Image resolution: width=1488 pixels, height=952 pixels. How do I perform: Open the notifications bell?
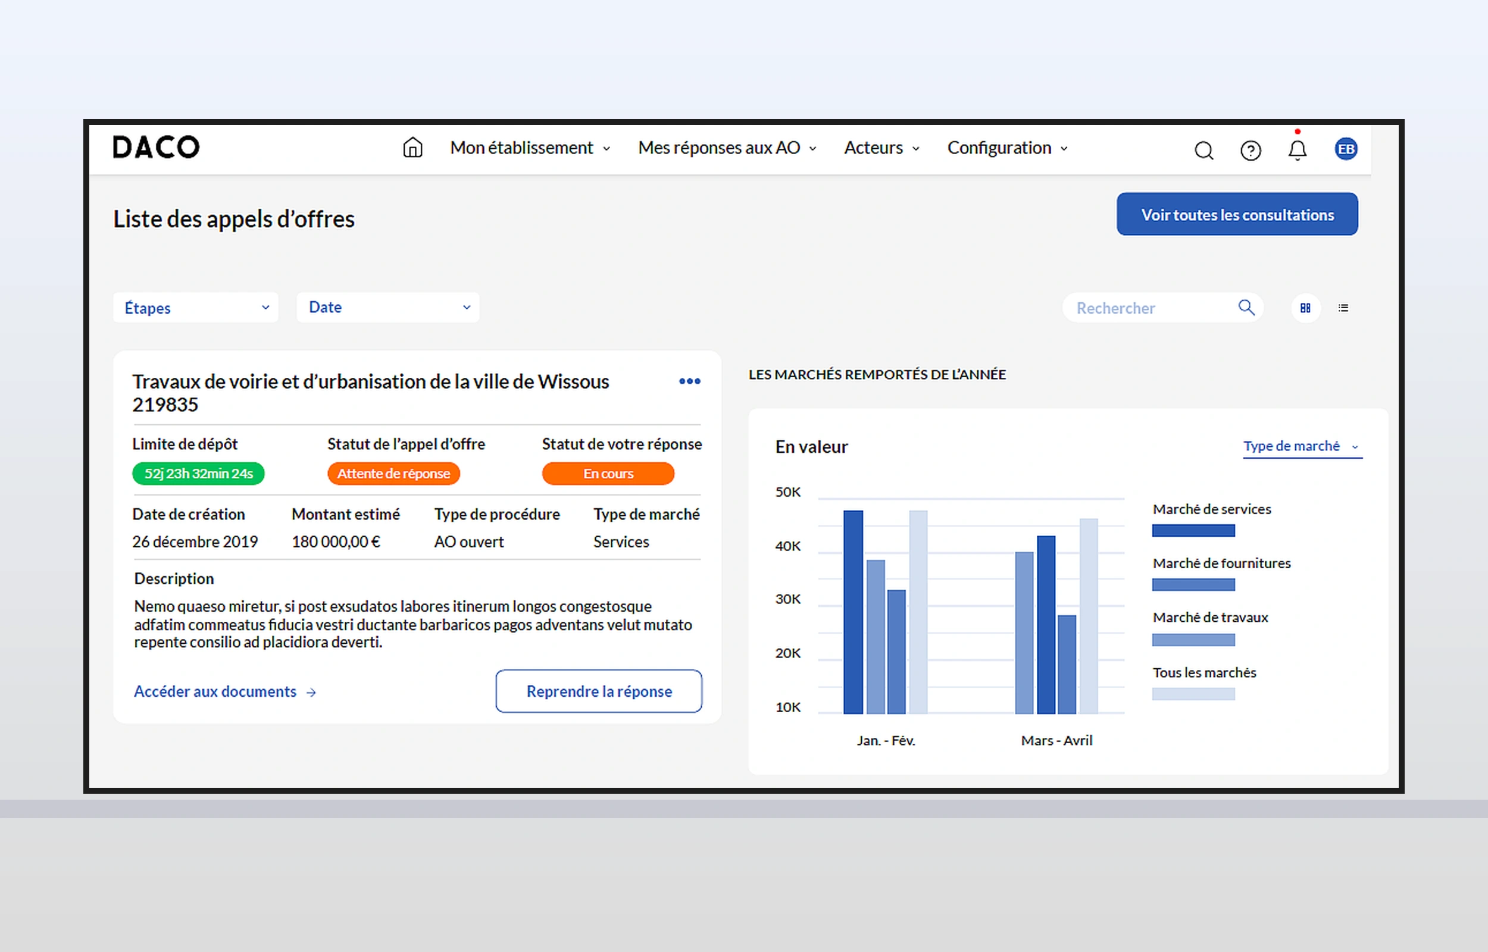1297,150
